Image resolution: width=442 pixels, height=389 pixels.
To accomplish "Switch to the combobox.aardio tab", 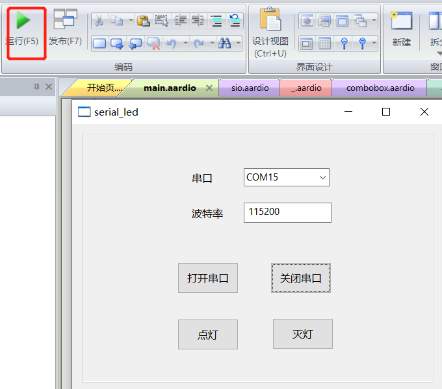I will pyautogui.click(x=380, y=88).
